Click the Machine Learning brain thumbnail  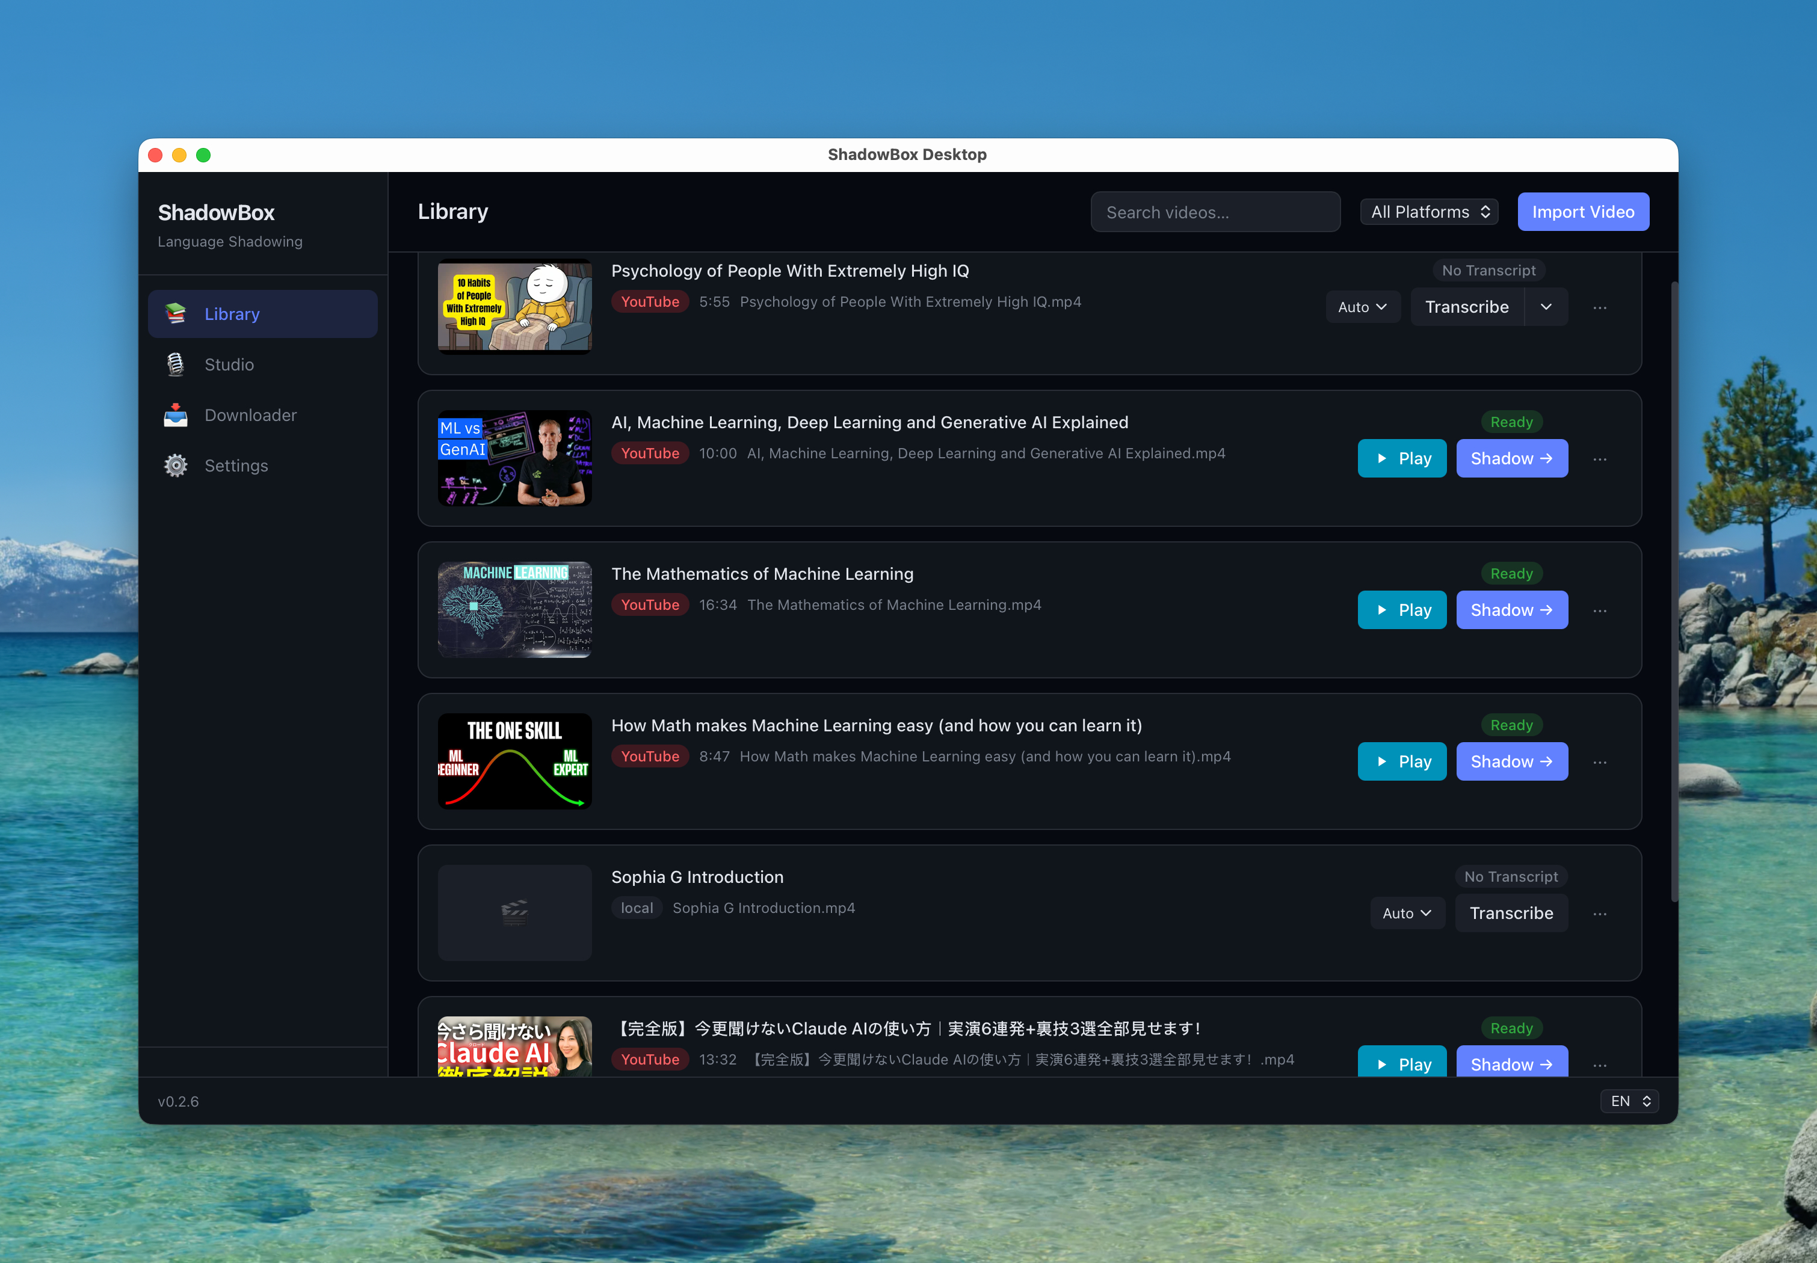coord(514,610)
